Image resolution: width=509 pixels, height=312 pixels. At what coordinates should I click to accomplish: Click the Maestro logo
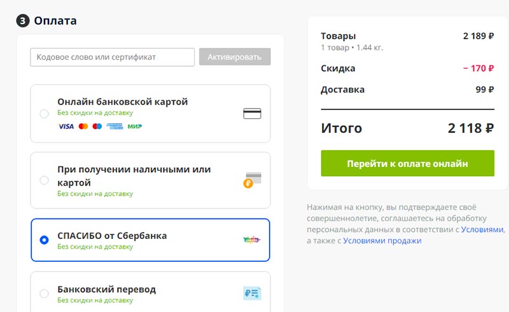click(x=97, y=126)
